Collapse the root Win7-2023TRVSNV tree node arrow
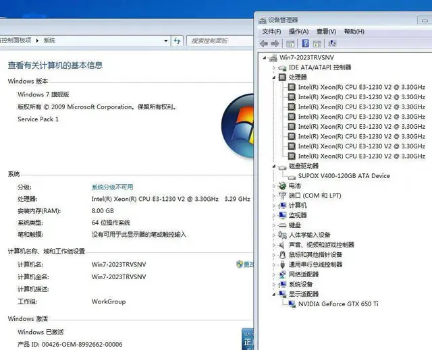The width and height of the screenshot is (432, 350). [x=265, y=58]
